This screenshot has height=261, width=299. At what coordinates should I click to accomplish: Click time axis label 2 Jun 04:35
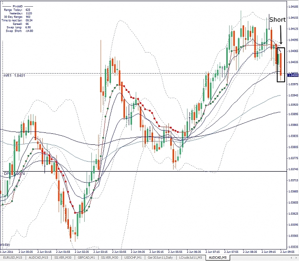138,251
